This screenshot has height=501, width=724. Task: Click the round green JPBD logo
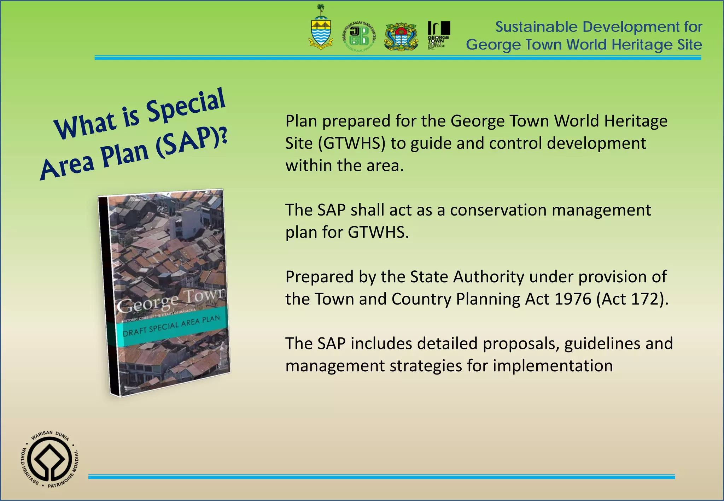tap(359, 36)
